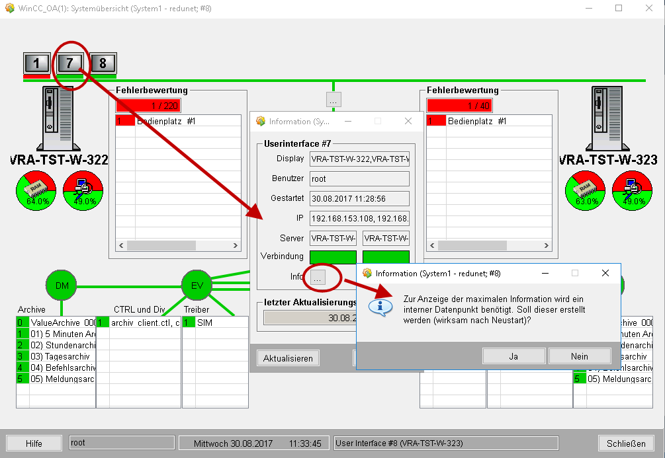Image resolution: width=665 pixels, height=458 pixels.
Task: Open user interface monitor icon 8
Action: (103, 63)
